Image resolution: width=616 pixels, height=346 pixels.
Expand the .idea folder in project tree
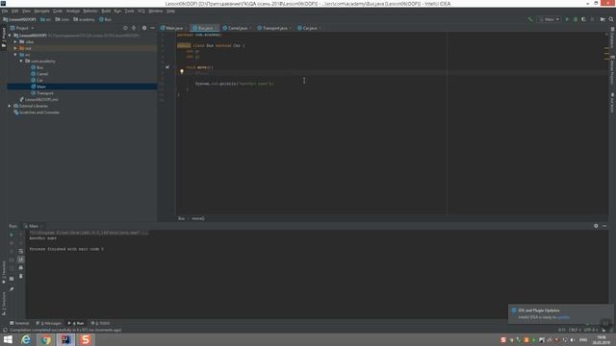15,41
